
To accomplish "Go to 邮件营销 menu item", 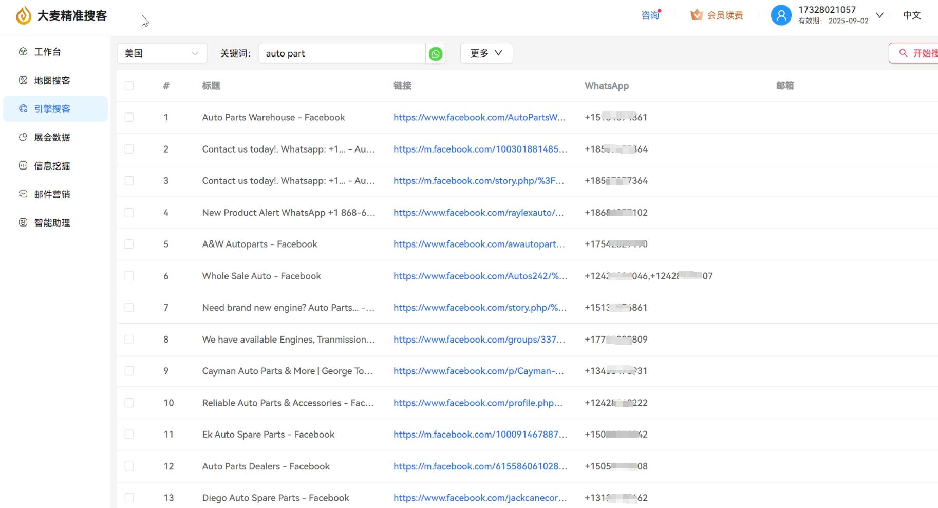I will (x=52, y=194).
